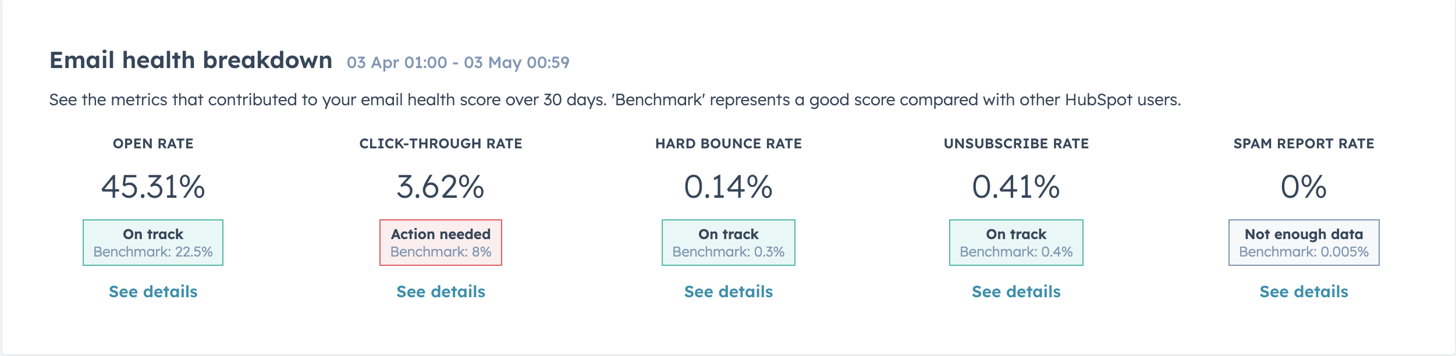Select the On track badge with Benchmark 0.3%
This screenshot has width=1456, height=356.
(728, 243)
